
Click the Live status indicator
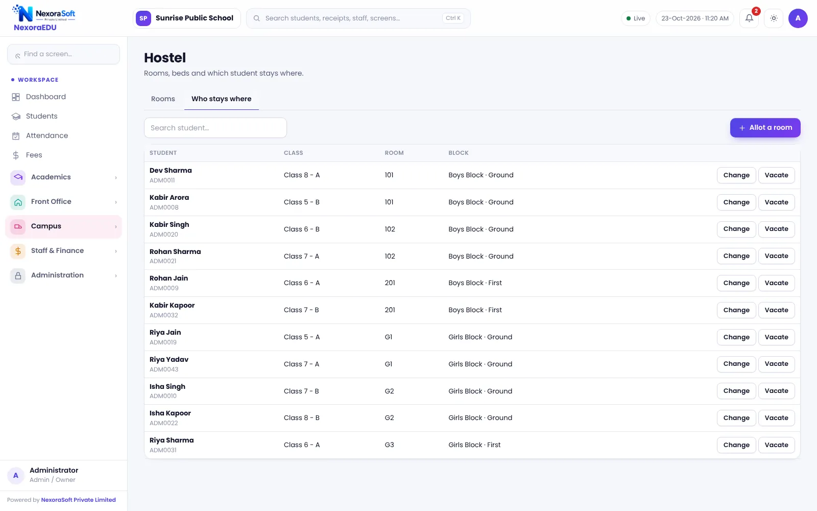636,18
